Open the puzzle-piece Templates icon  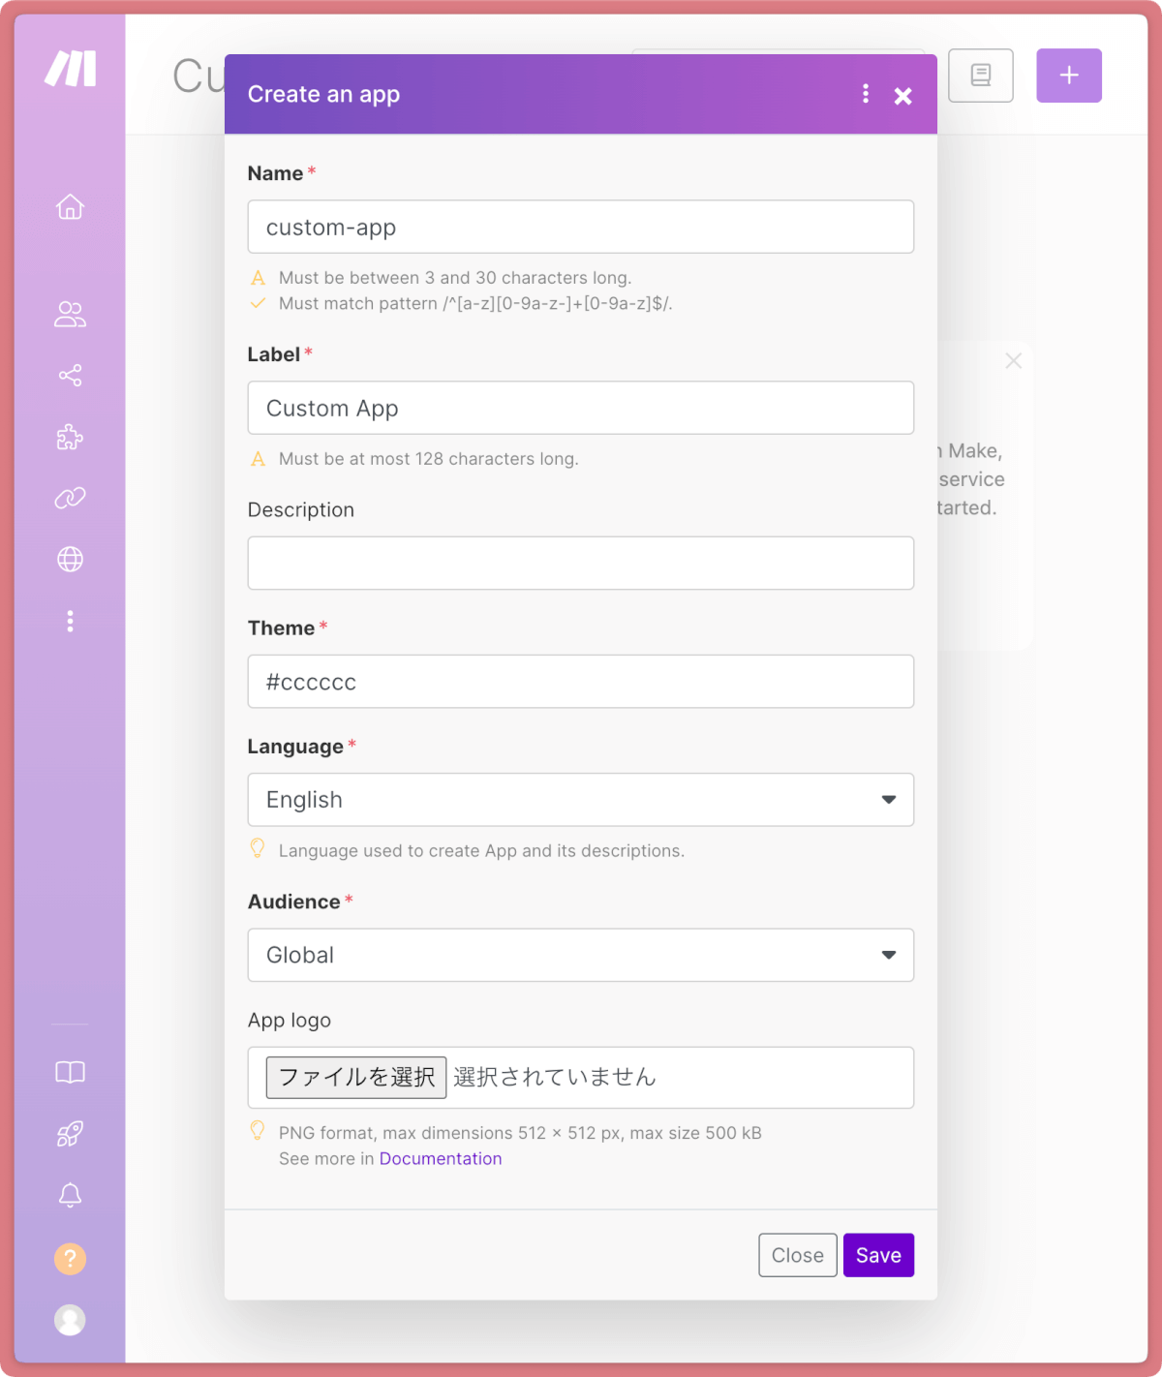click(x=70, y=437)
